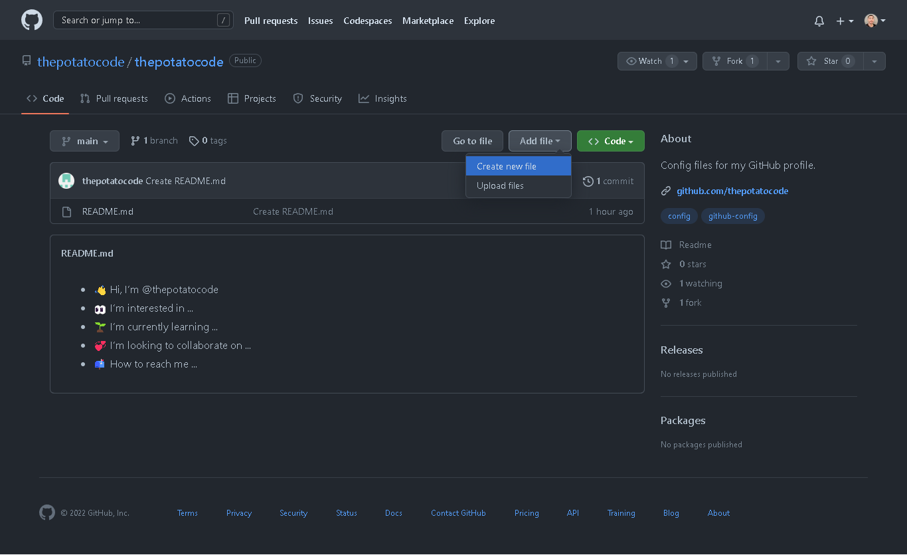The width and height of the screenshot is (907, 555).
Task: Open the Releases heading link
Action: [x=681, y=350]
